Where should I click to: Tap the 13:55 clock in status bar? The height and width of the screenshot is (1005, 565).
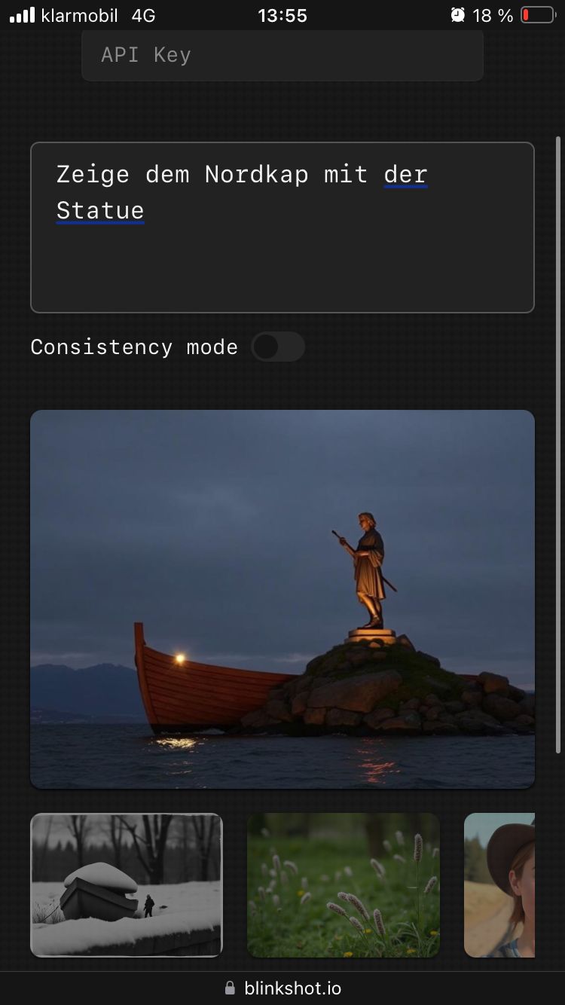282,15
